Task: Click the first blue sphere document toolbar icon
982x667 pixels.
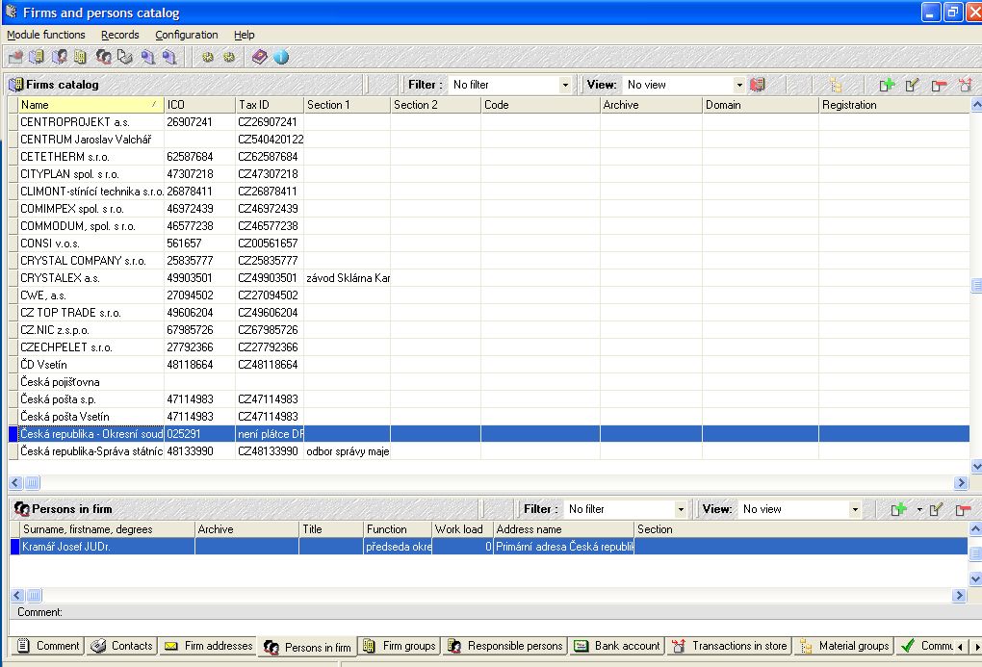Action: (147, 57)
